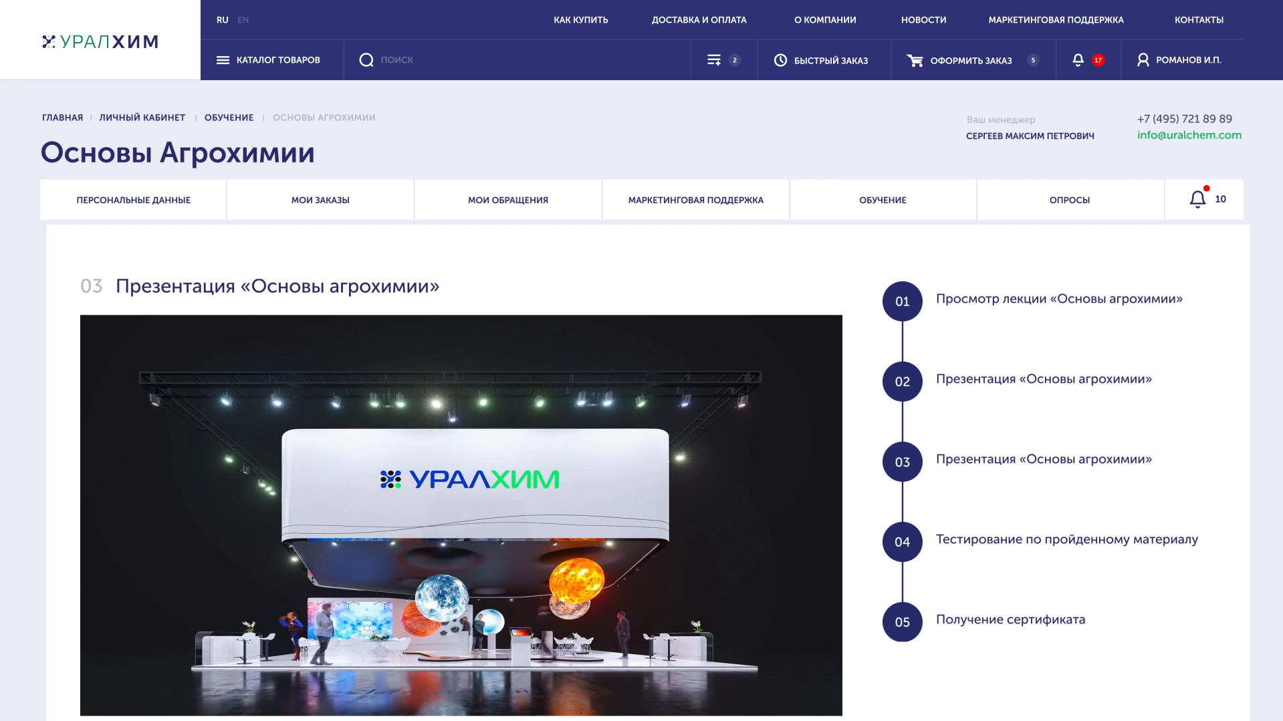The height and width of the screenshot is (721, 1283).
Task: Click the info@uralchem.com email link
Action: [1189, 135]
